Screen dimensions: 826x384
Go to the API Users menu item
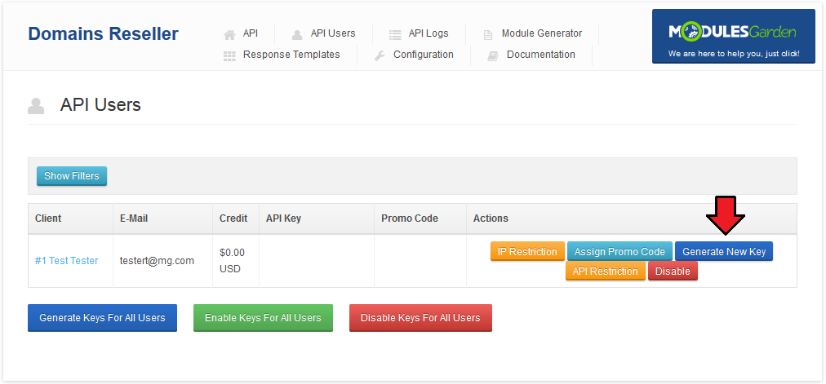point(333,33)
